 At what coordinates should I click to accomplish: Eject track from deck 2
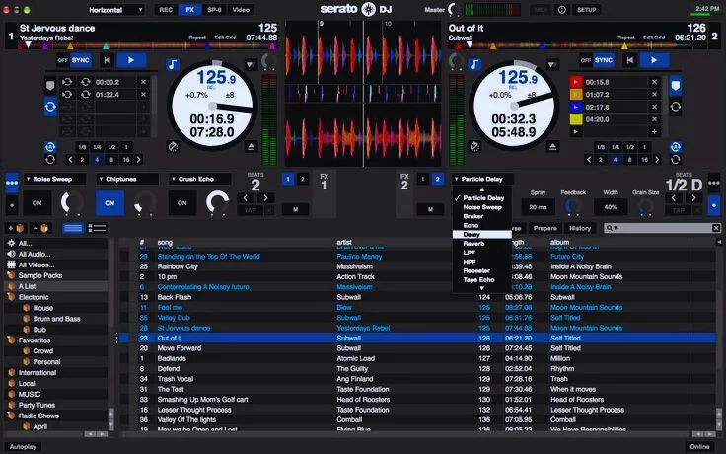tap(552, 147)
